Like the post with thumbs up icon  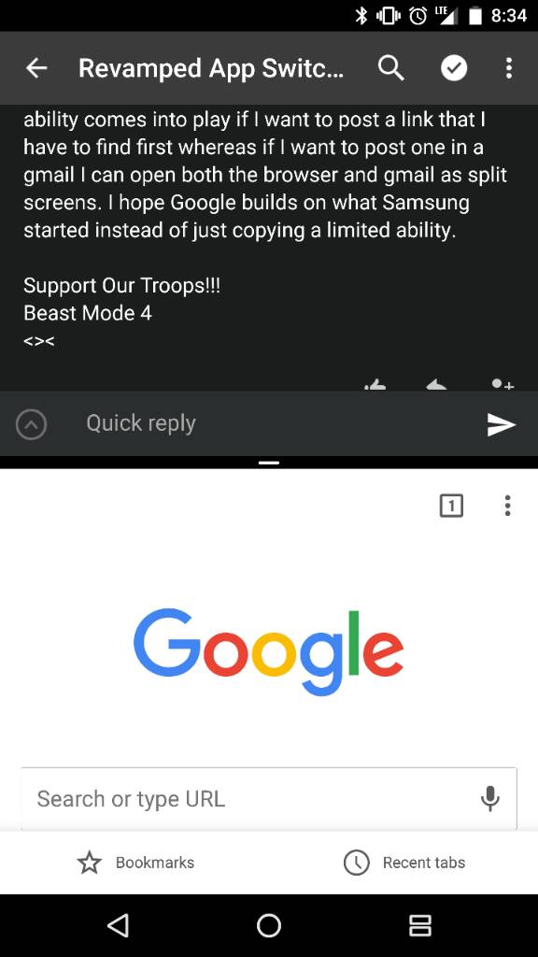pos(375,385)
